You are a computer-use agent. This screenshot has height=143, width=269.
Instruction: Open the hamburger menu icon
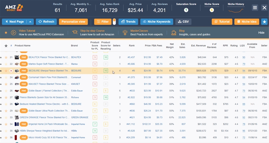click(x=255, y=8)
